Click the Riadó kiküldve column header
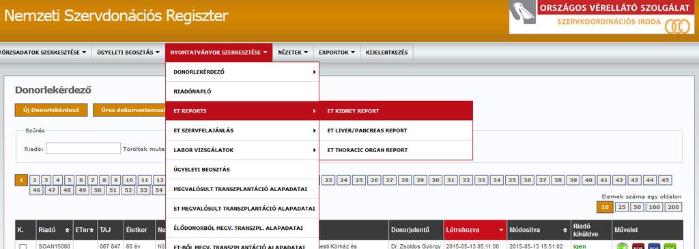The image size is (699, 249). pos(591,231)
